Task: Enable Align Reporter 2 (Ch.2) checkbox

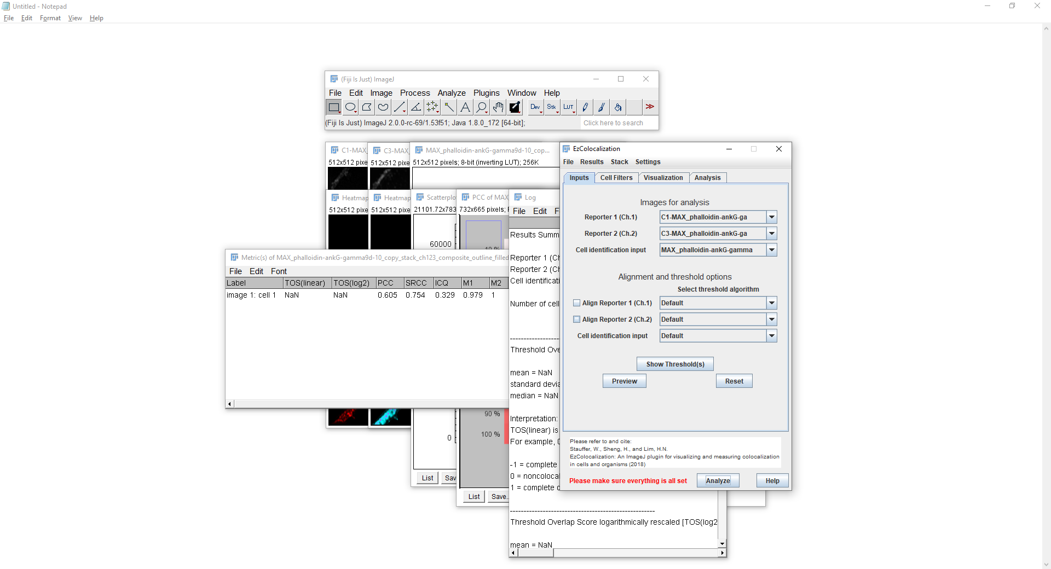Action: coord(576,320)
